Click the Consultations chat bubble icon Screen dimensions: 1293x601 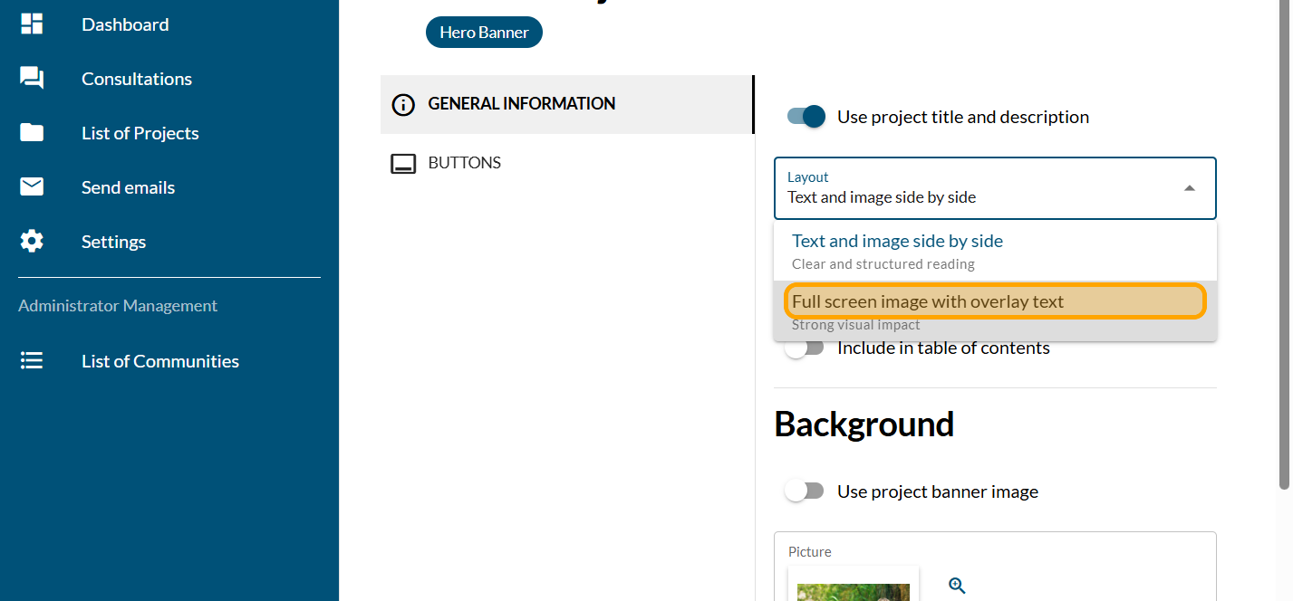[32, 79]
